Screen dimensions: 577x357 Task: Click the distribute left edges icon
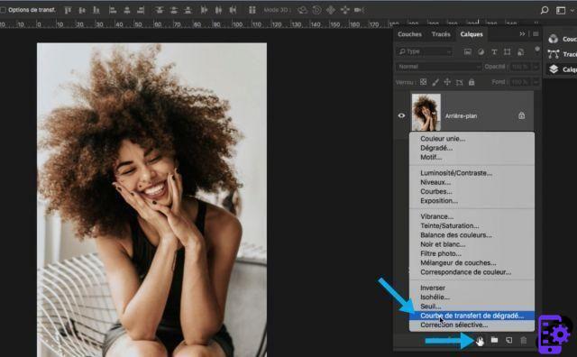pyautogui.click(x=205, y=10)
